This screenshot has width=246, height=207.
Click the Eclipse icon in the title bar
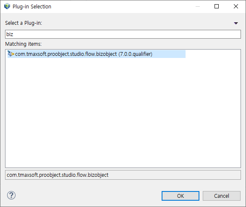click(x=7, y=6)
